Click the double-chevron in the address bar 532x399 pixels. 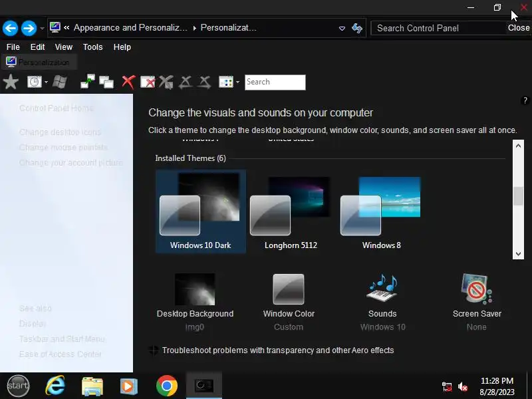point(66,28)
